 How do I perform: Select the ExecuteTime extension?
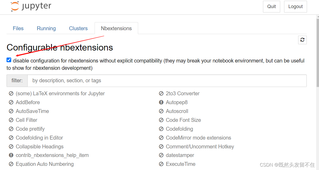point(180,164)
